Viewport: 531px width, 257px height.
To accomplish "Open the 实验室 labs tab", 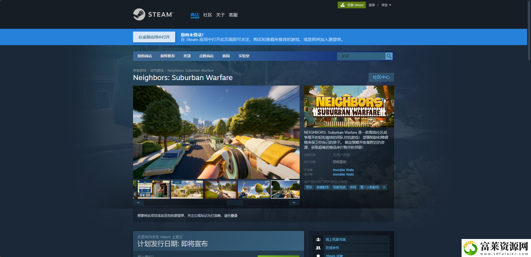I will 244,56.
